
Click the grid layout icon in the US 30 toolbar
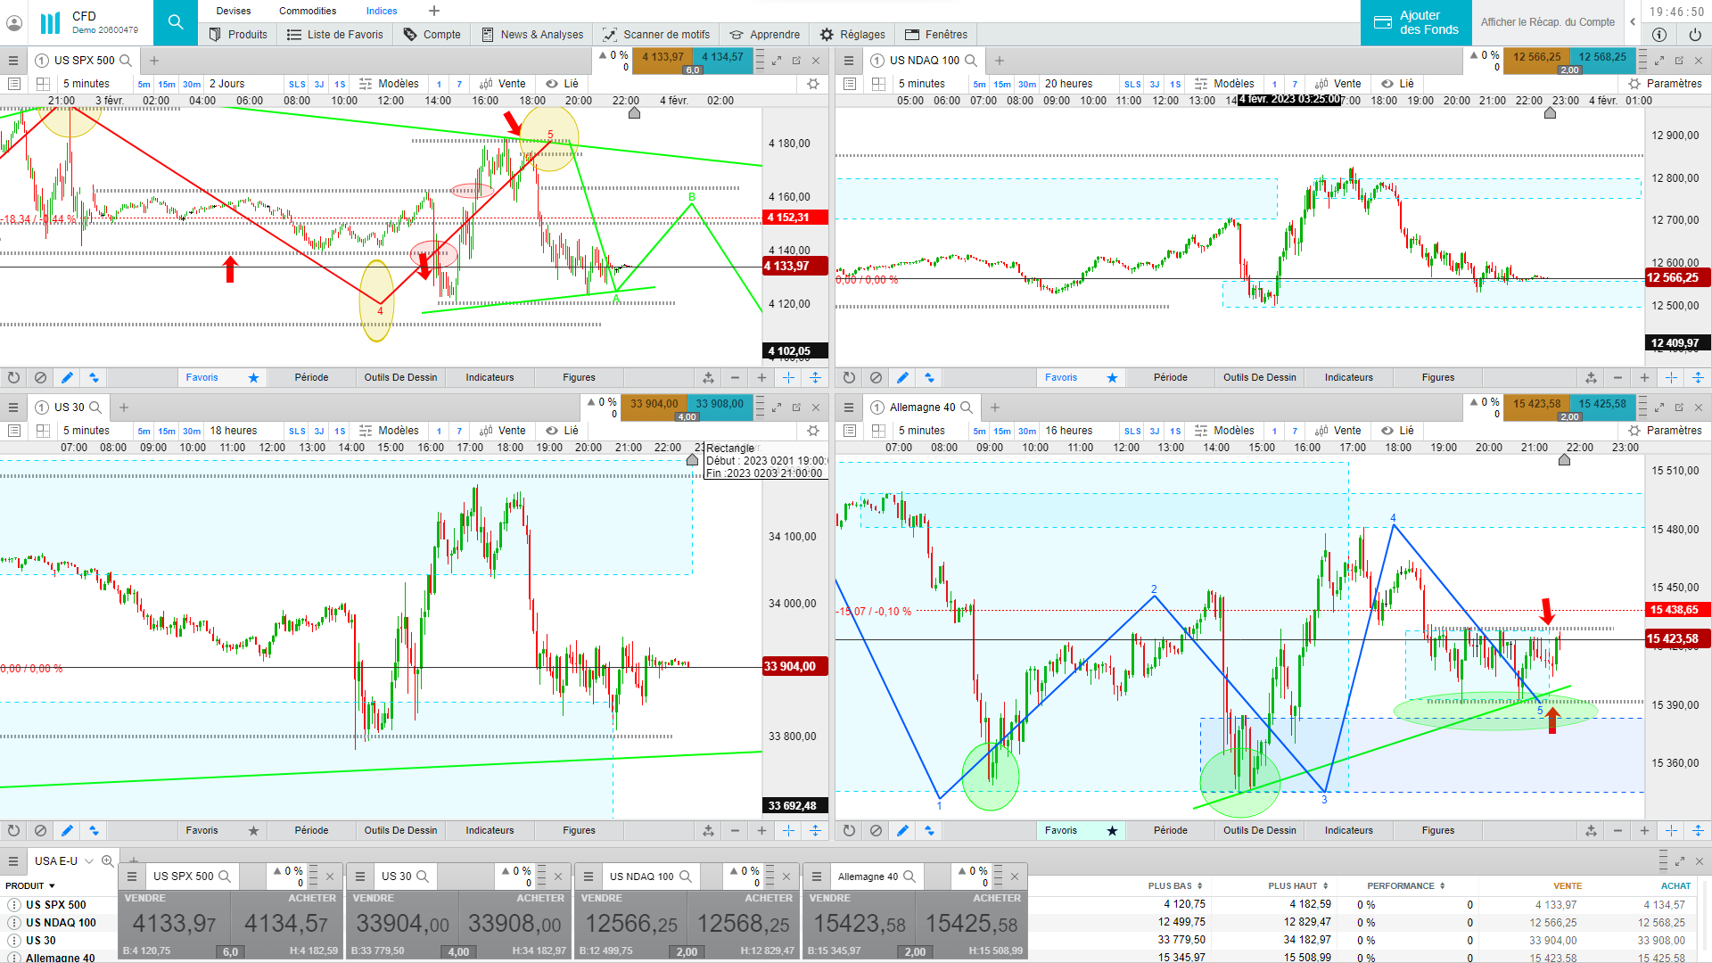(43, 431)
